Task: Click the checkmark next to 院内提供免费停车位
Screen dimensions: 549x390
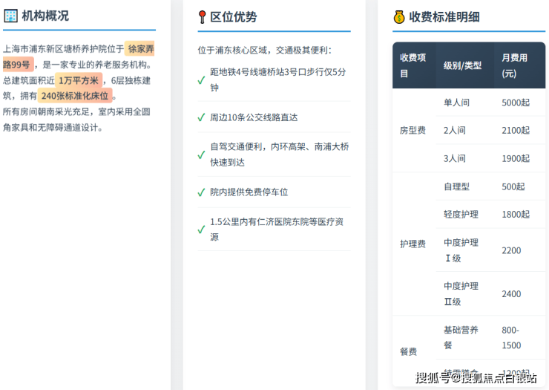Action: (x=201, y=192)
